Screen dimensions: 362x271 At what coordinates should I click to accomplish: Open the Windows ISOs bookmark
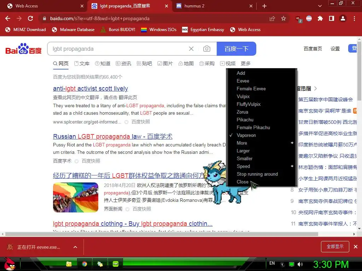coord(159,30)
